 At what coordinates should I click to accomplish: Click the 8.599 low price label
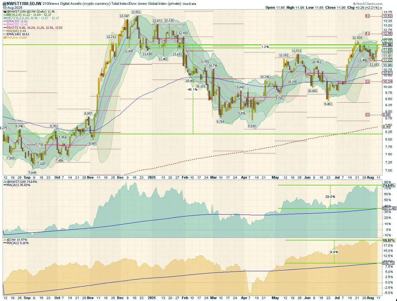click(252, 126)
